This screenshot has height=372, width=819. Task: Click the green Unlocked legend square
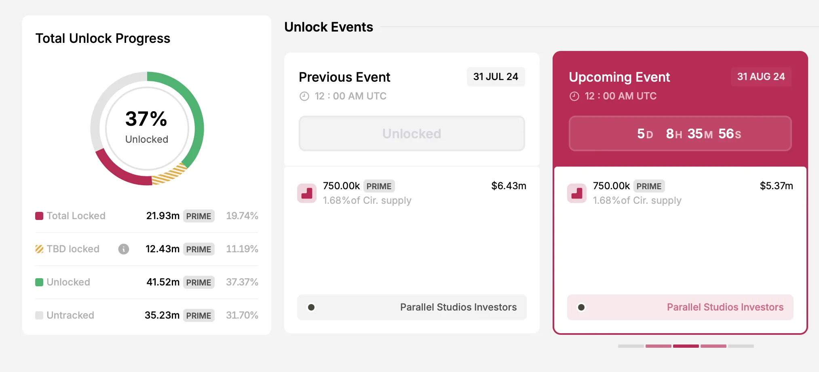pos(39,282)
